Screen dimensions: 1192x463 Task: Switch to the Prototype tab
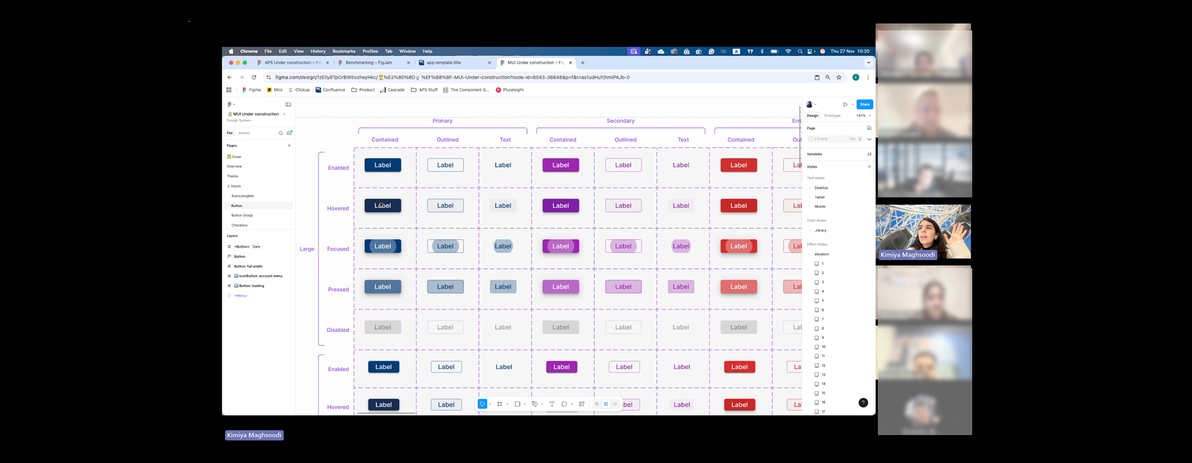pos(833,115)
